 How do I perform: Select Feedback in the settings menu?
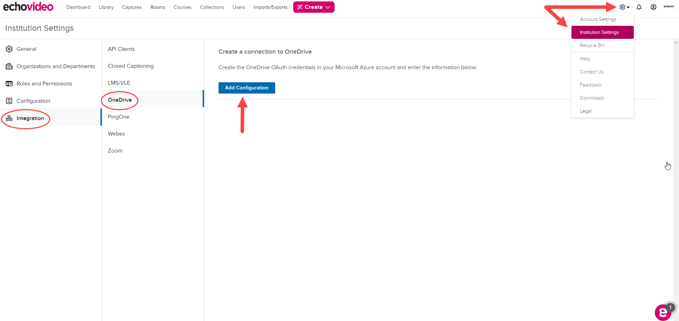603,85
